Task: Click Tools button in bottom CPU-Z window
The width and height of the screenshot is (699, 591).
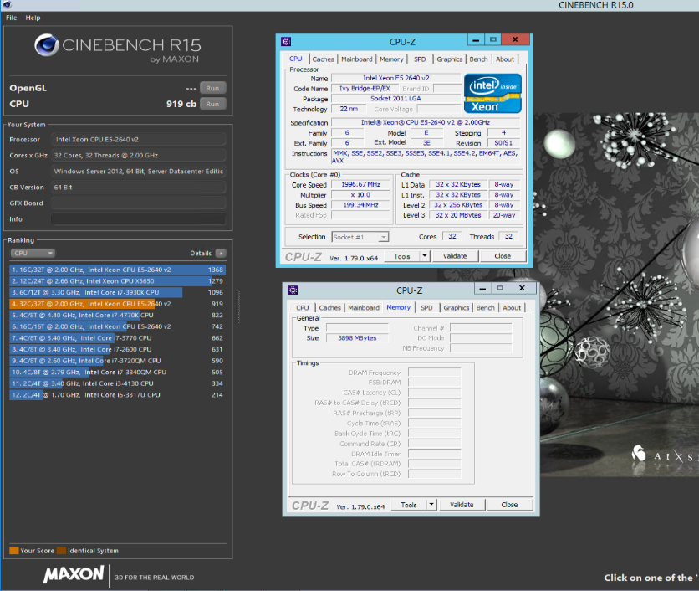Action: point(408,505)
